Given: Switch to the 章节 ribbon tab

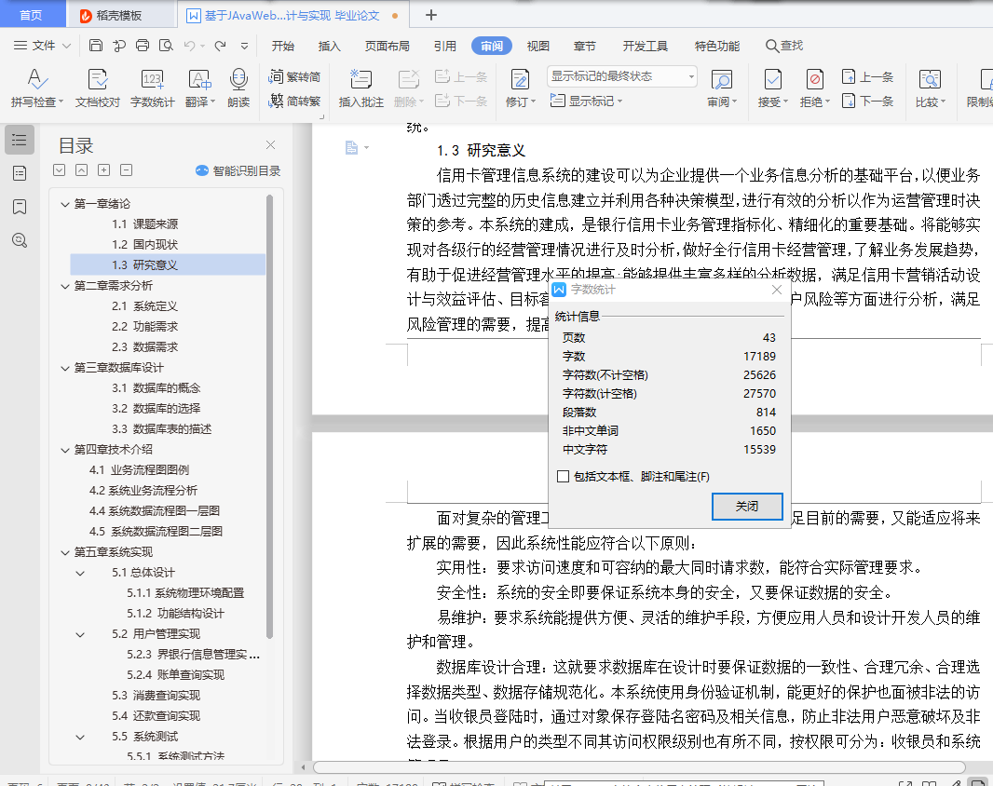Looking at the screenshot, I should pyautogui.click(x=584, y=46).
